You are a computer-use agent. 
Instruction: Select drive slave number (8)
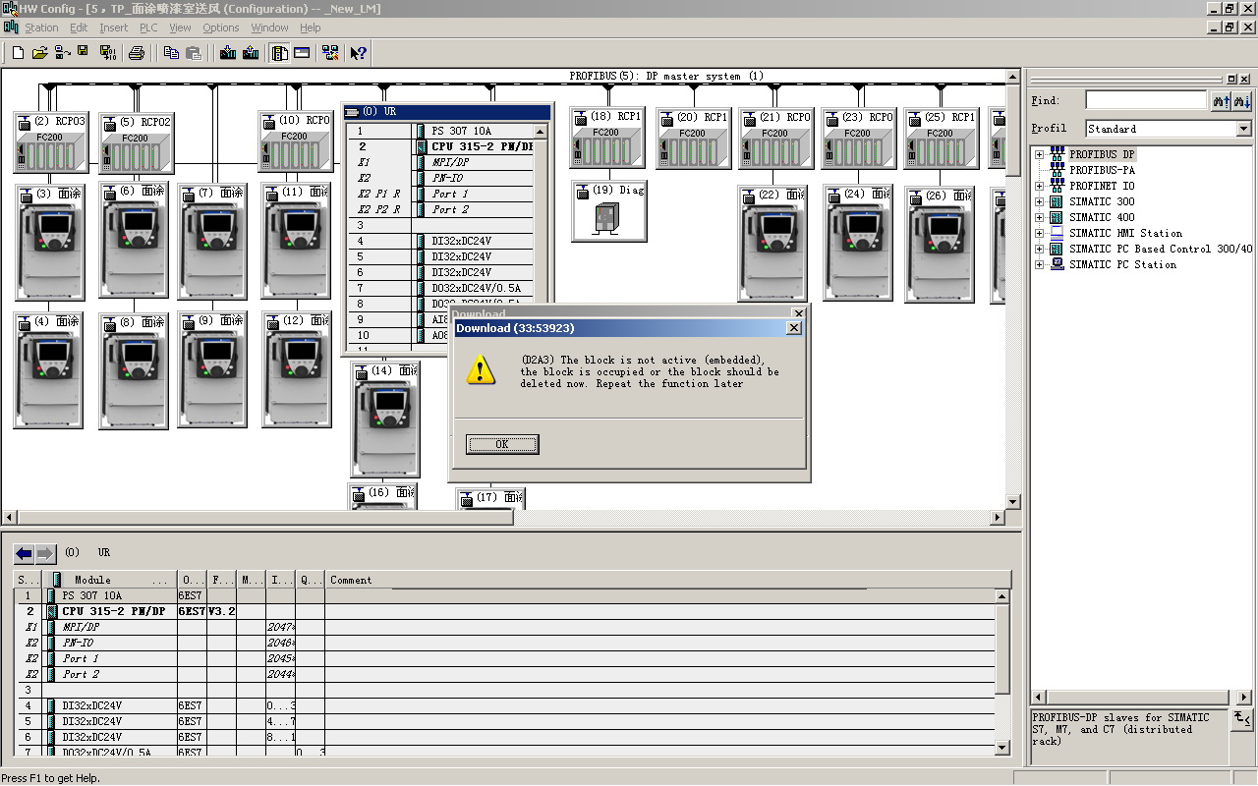pyautogui.click(x=134, y=370)
